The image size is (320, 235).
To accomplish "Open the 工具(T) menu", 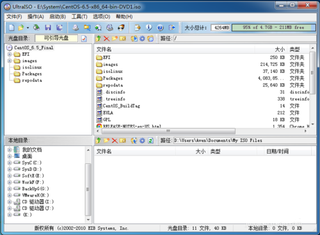I will (x=79, y=17).
